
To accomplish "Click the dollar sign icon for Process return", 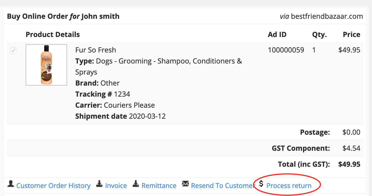I will [261, 183].
